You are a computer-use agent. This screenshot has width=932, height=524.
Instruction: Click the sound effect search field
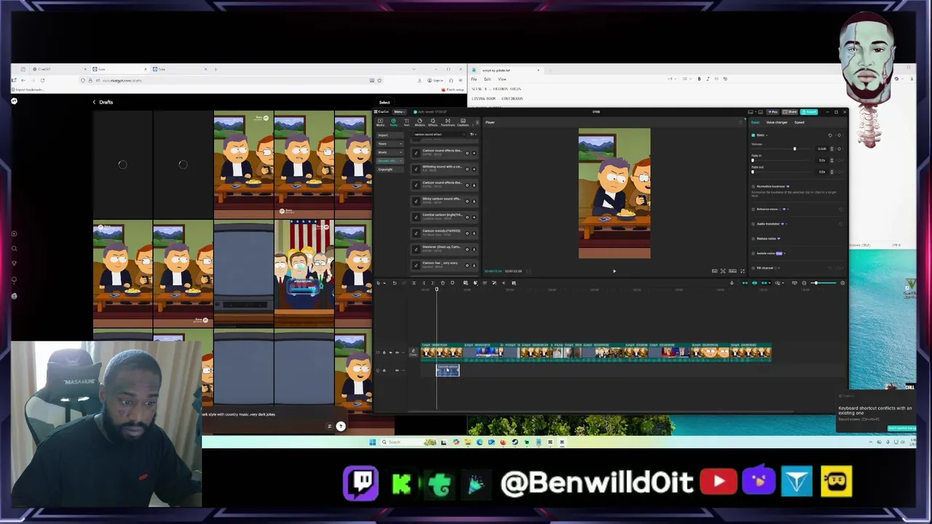pos(439,135)
